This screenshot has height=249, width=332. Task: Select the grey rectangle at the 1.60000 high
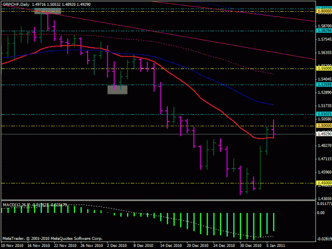(x=48, y=11)
